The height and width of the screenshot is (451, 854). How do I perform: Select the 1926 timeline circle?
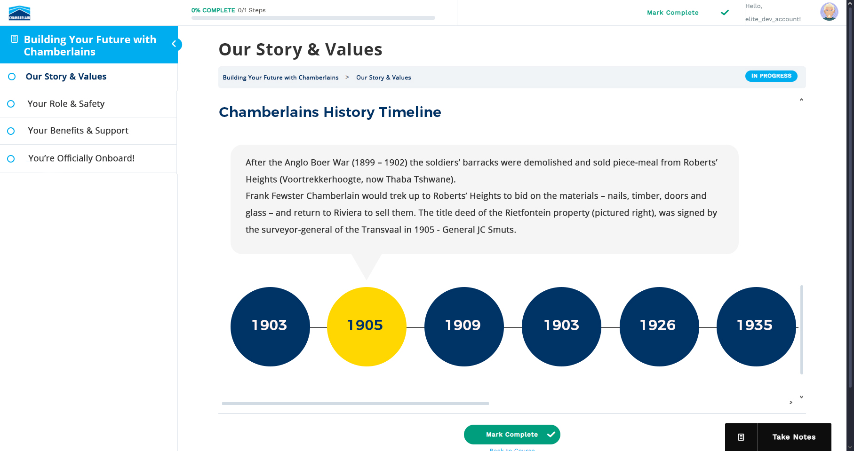(659, 327)
